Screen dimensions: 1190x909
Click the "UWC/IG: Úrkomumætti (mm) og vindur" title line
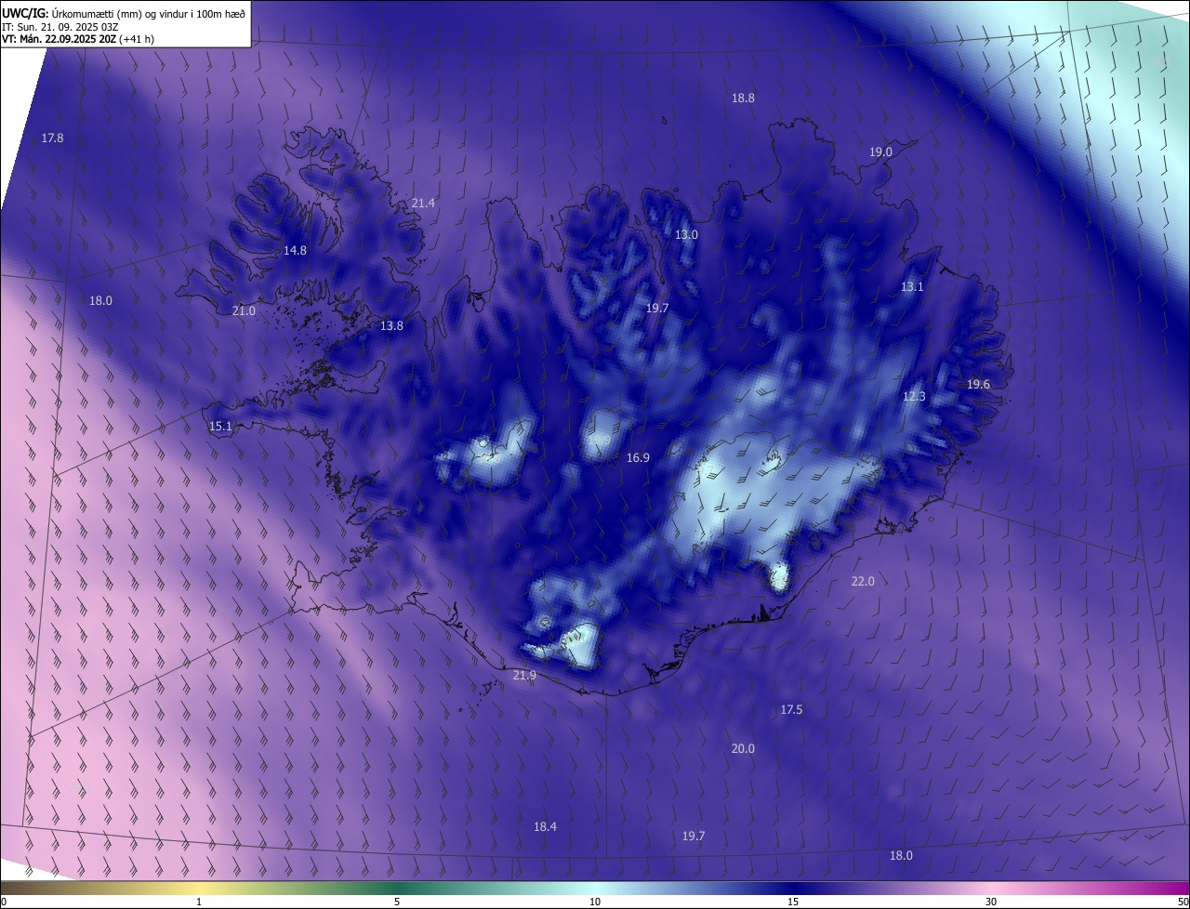[x=125, y=13]
